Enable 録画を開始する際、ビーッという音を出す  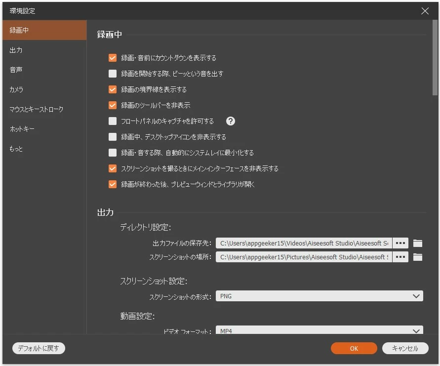(113, 74)
